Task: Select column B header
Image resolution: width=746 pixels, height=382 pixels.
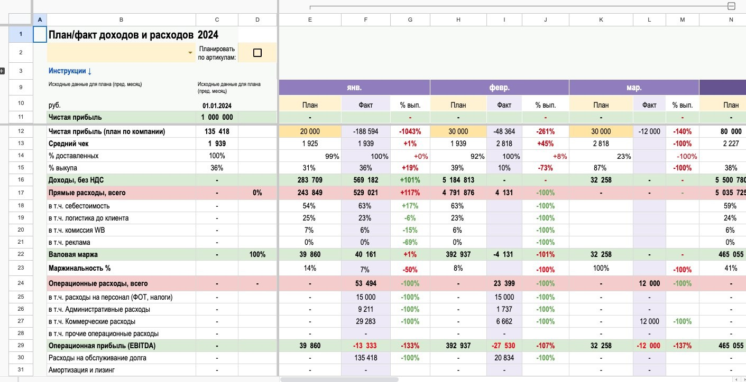Action: point(122,20)
